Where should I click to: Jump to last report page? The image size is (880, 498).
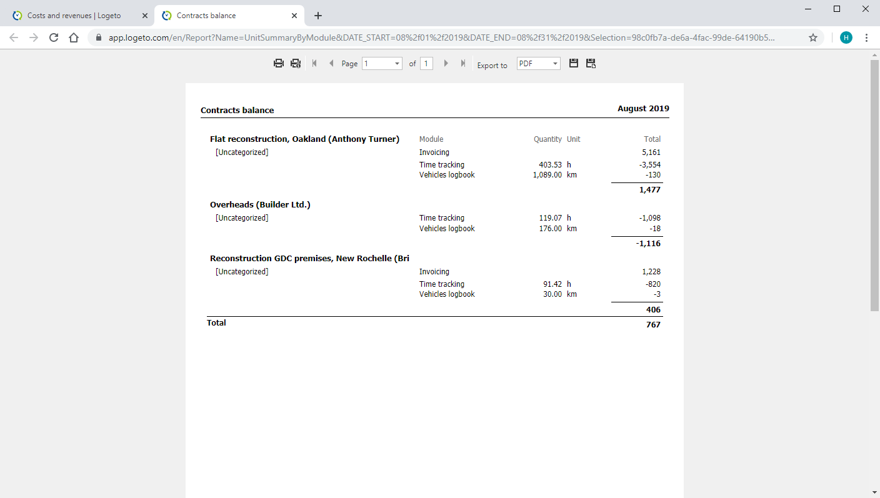tap(463, 63)
